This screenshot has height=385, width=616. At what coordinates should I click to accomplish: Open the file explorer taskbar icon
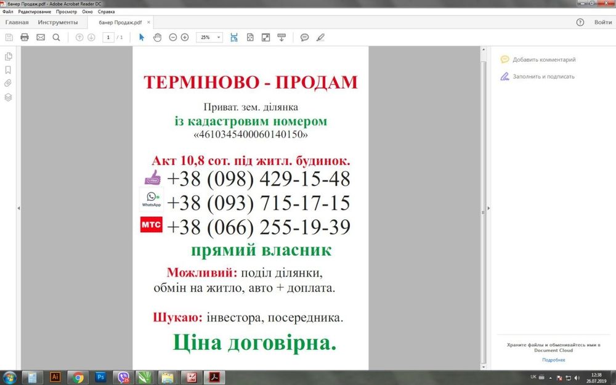point(168,378)
